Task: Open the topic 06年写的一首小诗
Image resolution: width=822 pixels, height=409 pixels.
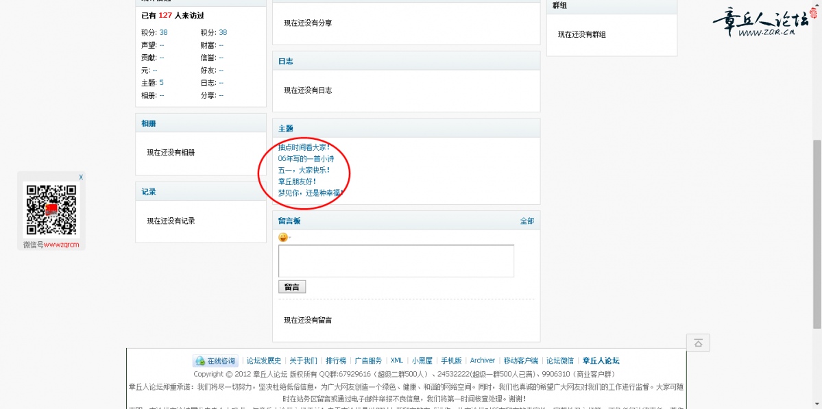Action: [x=306, y=158]
